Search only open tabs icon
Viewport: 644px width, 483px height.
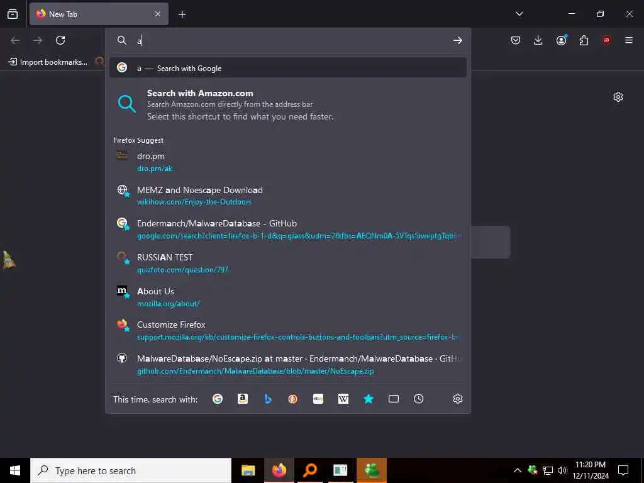394,399
